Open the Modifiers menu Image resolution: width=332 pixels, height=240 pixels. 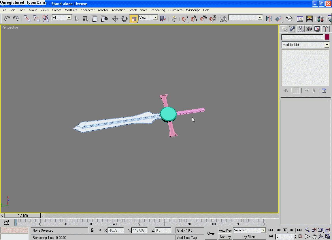(71, 10)
